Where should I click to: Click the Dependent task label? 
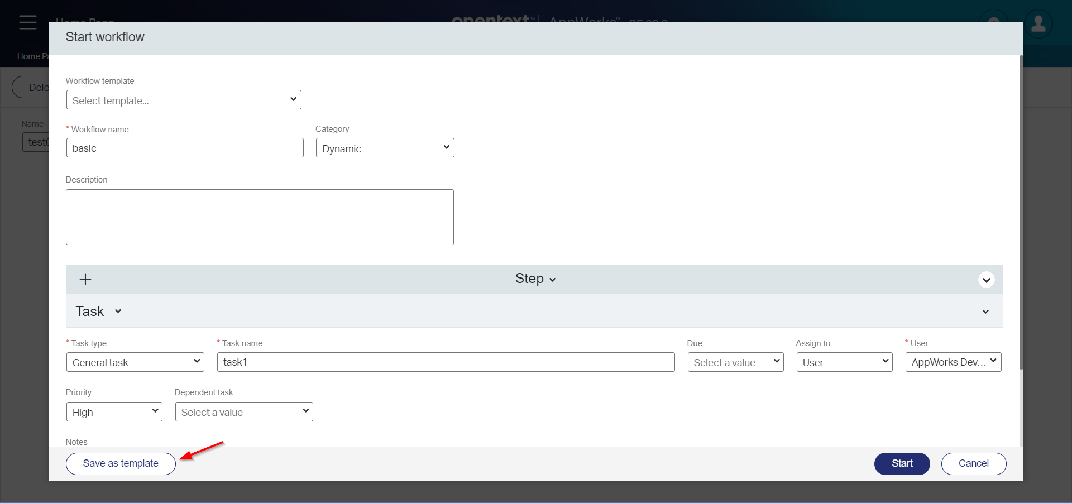[204, 392]
